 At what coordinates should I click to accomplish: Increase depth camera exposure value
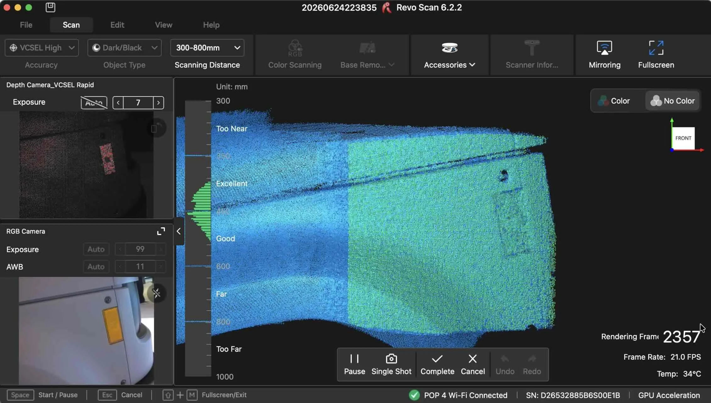pos(158,103)
